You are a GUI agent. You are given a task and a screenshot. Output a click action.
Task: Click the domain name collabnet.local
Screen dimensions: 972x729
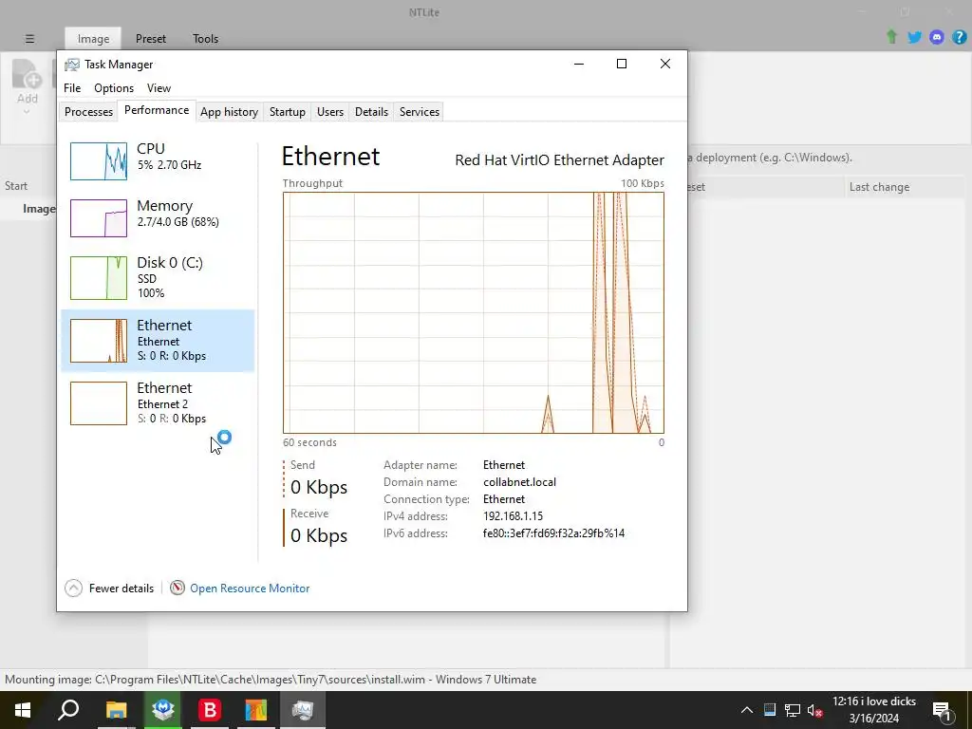click(519, 481)
